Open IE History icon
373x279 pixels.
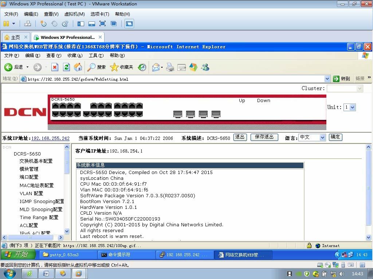pyautogui.click(x=142, y=67)
